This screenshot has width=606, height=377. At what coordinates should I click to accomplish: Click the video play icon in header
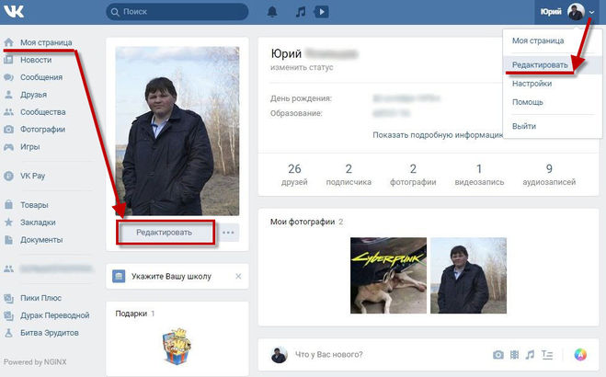[x=321, y=12]
